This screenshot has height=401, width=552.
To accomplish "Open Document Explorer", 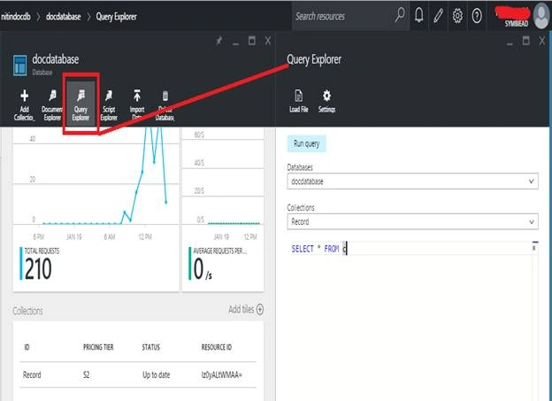I will click(x=52, y=104).
